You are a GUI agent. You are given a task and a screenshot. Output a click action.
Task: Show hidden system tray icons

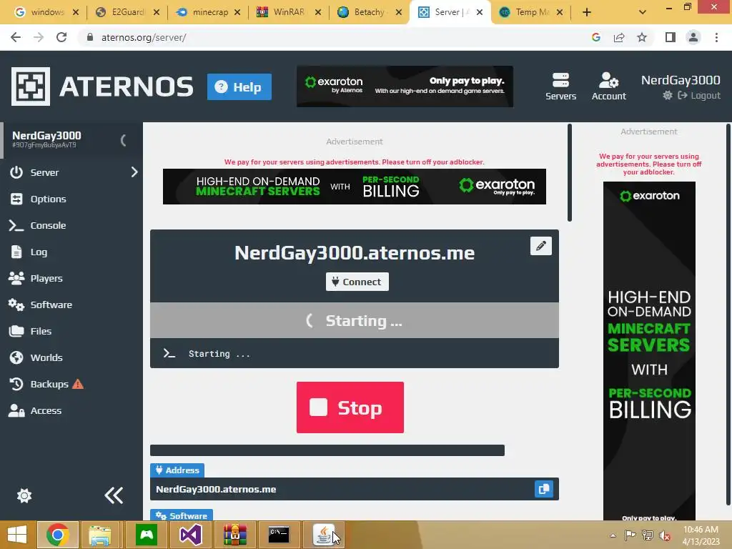coord(613,535)
